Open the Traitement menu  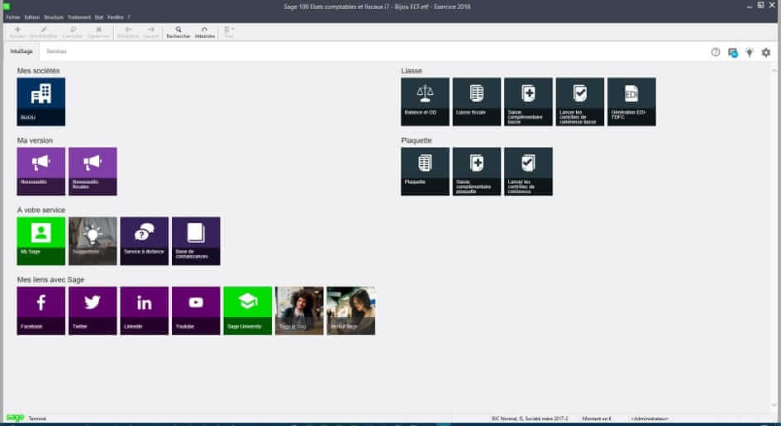[x=79, y=17]
